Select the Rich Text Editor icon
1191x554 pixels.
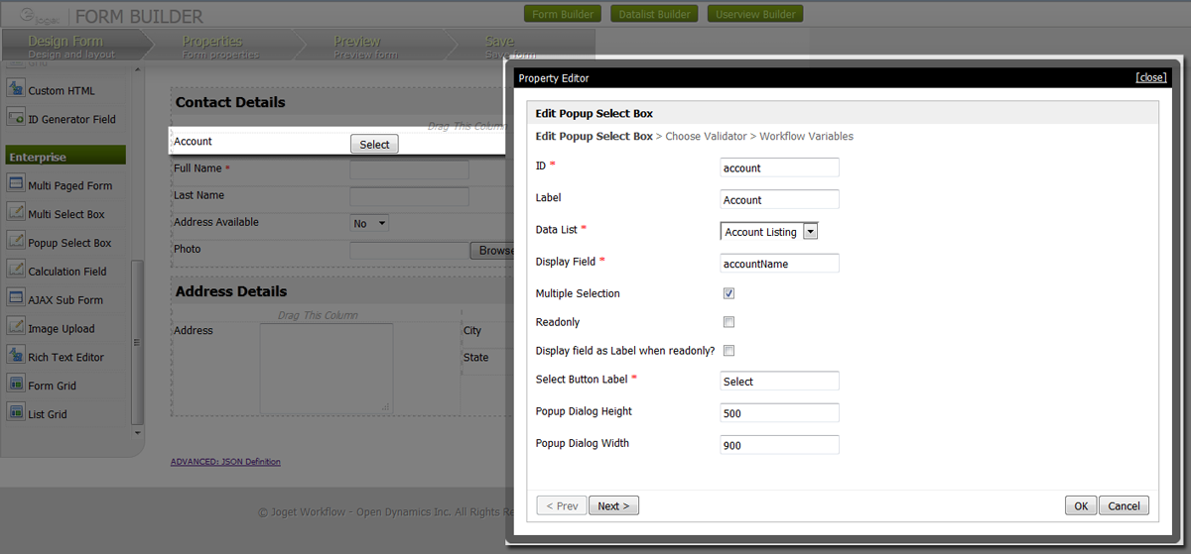tap(16, 356)
